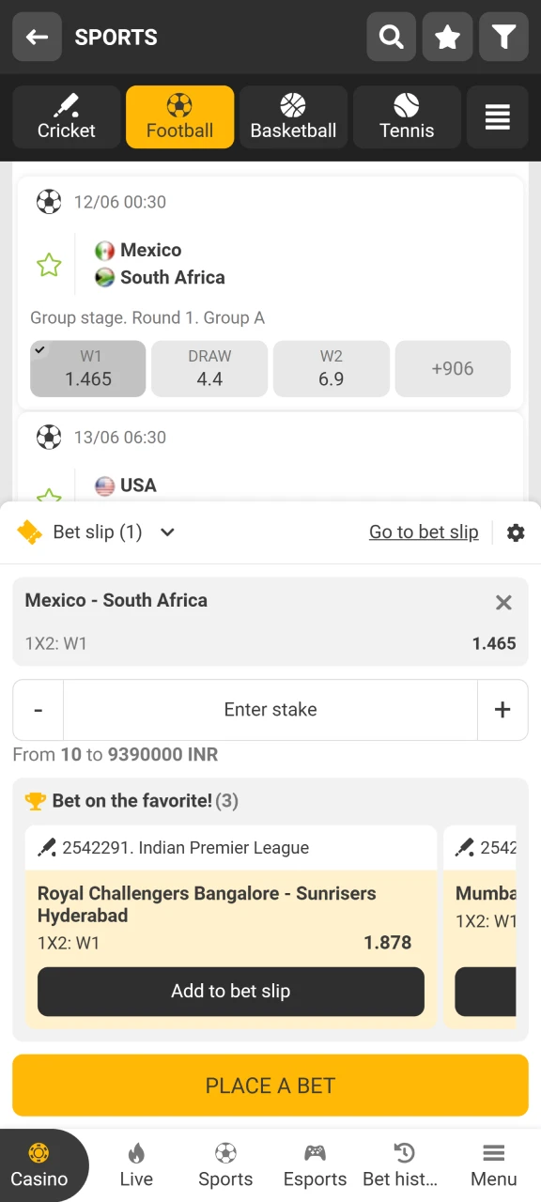The width and height of the screenshot is (541, 1202).
Task: Expand the +906 additional markets
Action: click(x=453, y=368)
